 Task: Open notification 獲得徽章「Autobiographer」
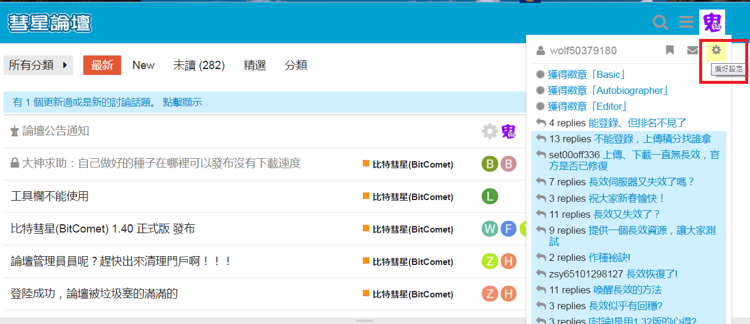click(x=608, y=90)
